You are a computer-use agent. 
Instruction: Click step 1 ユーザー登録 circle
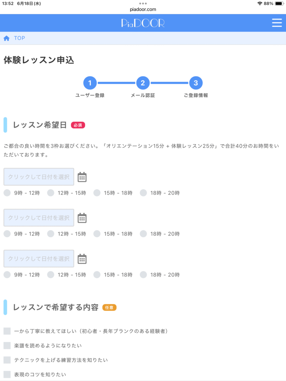[x=90, y=83]
